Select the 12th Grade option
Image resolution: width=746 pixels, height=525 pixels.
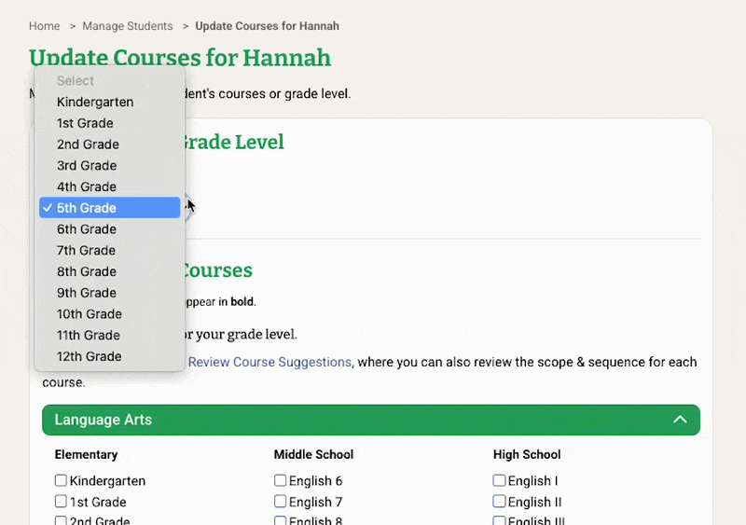(89, 356)
